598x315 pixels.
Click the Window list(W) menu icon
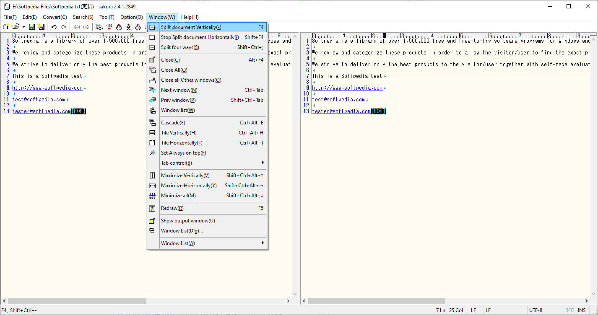pos(152,110)
